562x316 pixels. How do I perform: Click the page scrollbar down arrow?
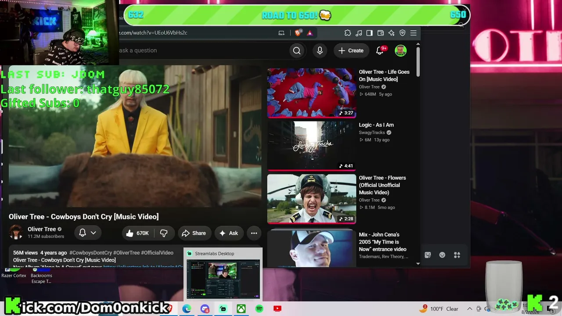[418, 264]
